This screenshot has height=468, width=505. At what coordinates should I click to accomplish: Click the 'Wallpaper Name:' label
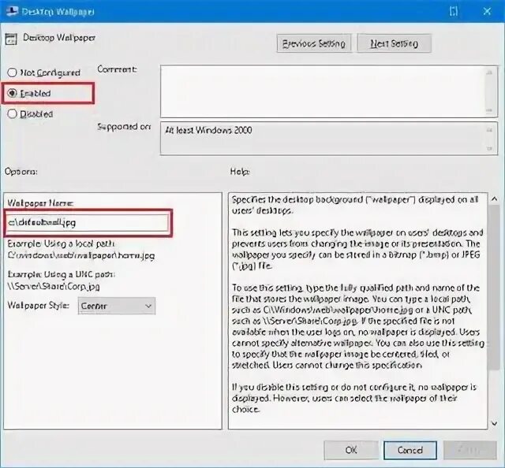(x=40, y=203)
